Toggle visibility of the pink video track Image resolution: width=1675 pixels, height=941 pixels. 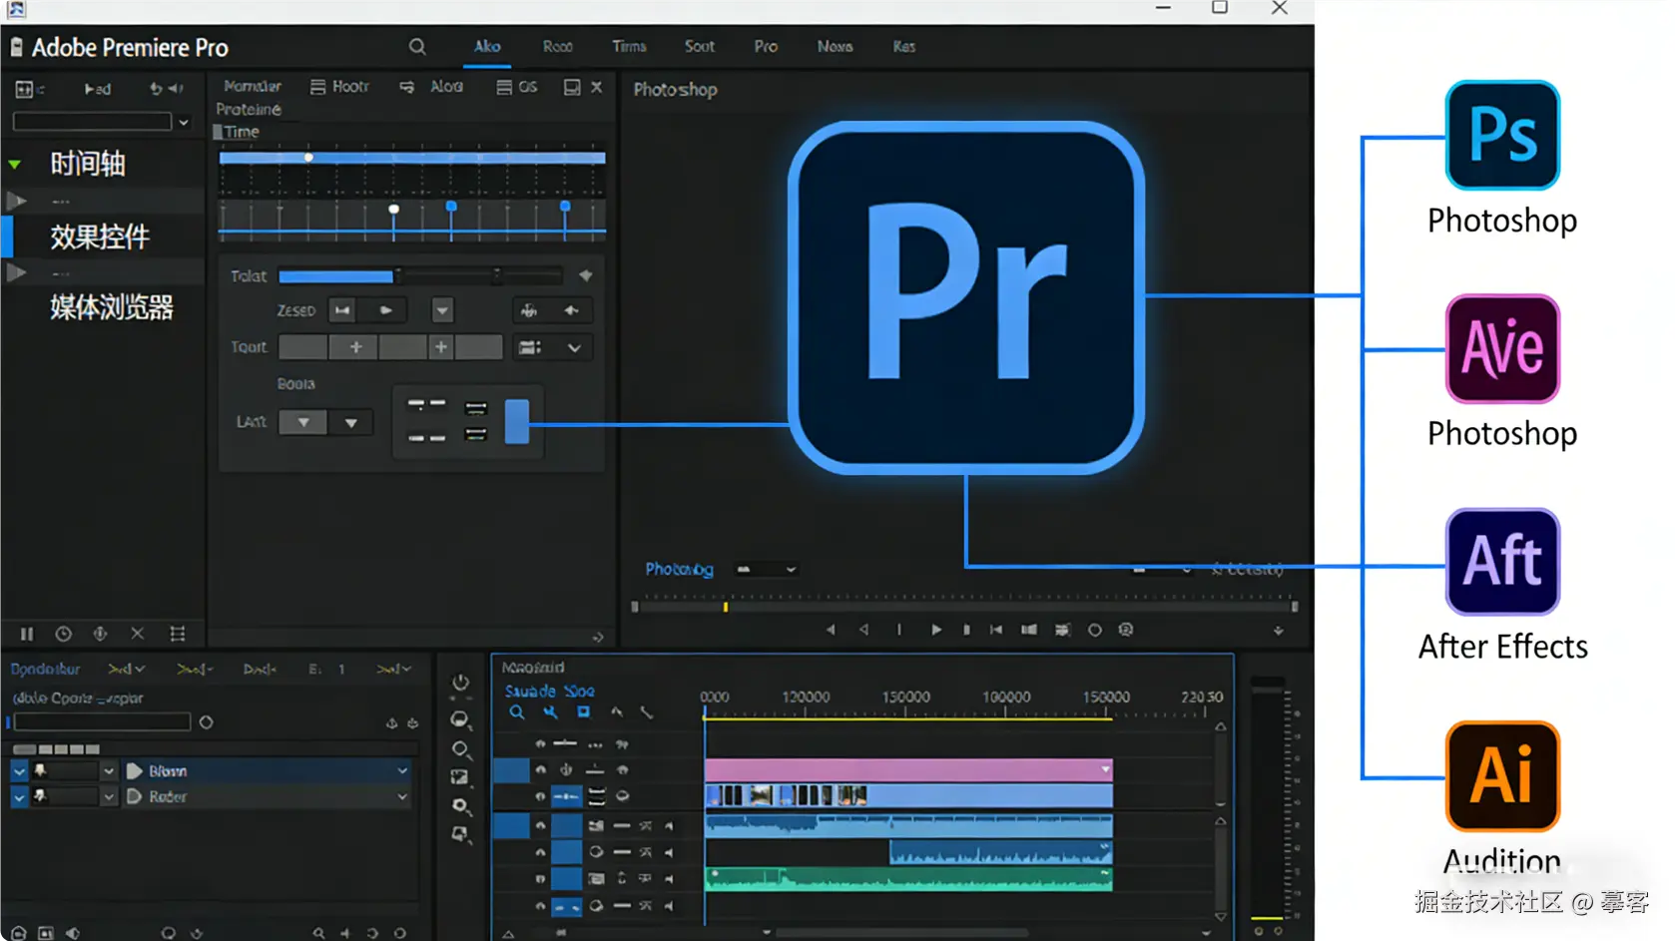(541, 770)
